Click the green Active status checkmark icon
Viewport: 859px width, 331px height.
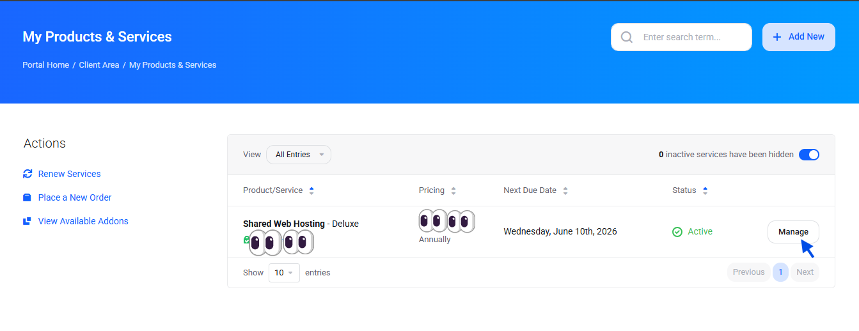pyautogui.click(x=677, y=232)
